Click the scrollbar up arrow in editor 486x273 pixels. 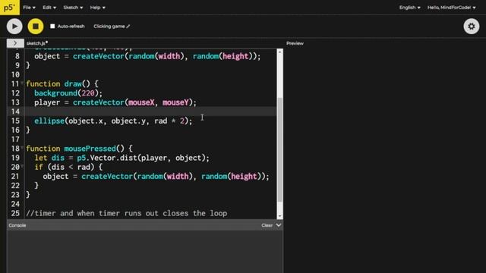coord(280,52)
